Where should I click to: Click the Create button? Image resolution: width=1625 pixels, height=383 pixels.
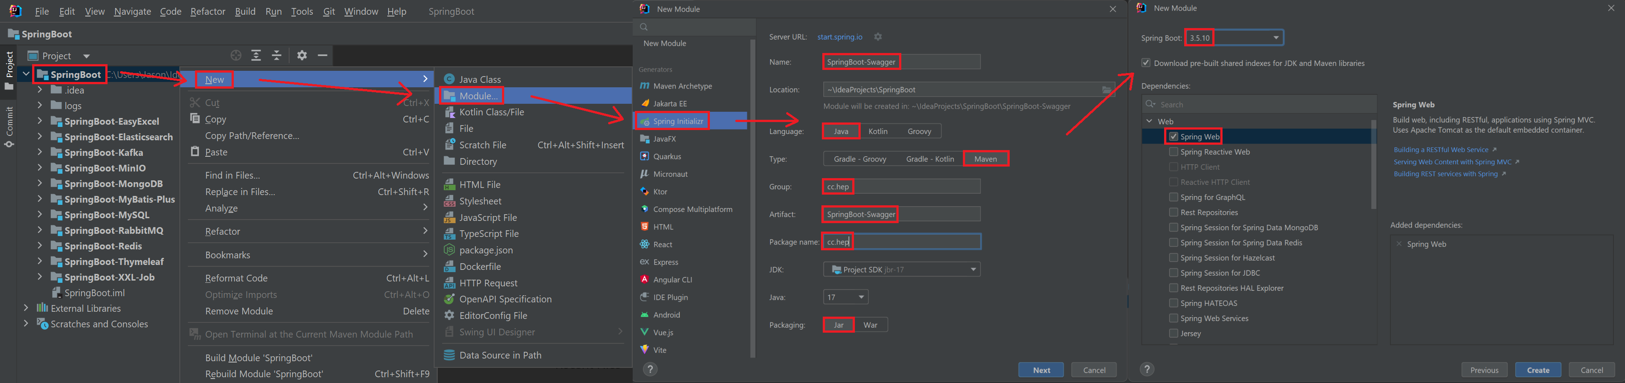coord(1537,370)
